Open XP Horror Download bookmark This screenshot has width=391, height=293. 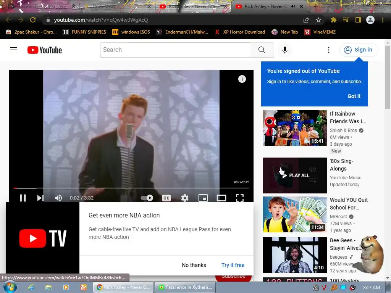point(240,32)
